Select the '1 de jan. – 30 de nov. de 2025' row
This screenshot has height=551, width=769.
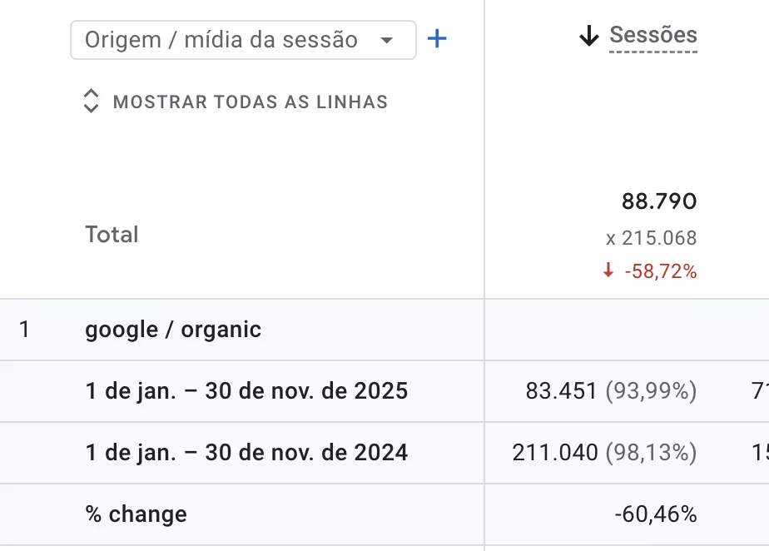pos(246,391)
